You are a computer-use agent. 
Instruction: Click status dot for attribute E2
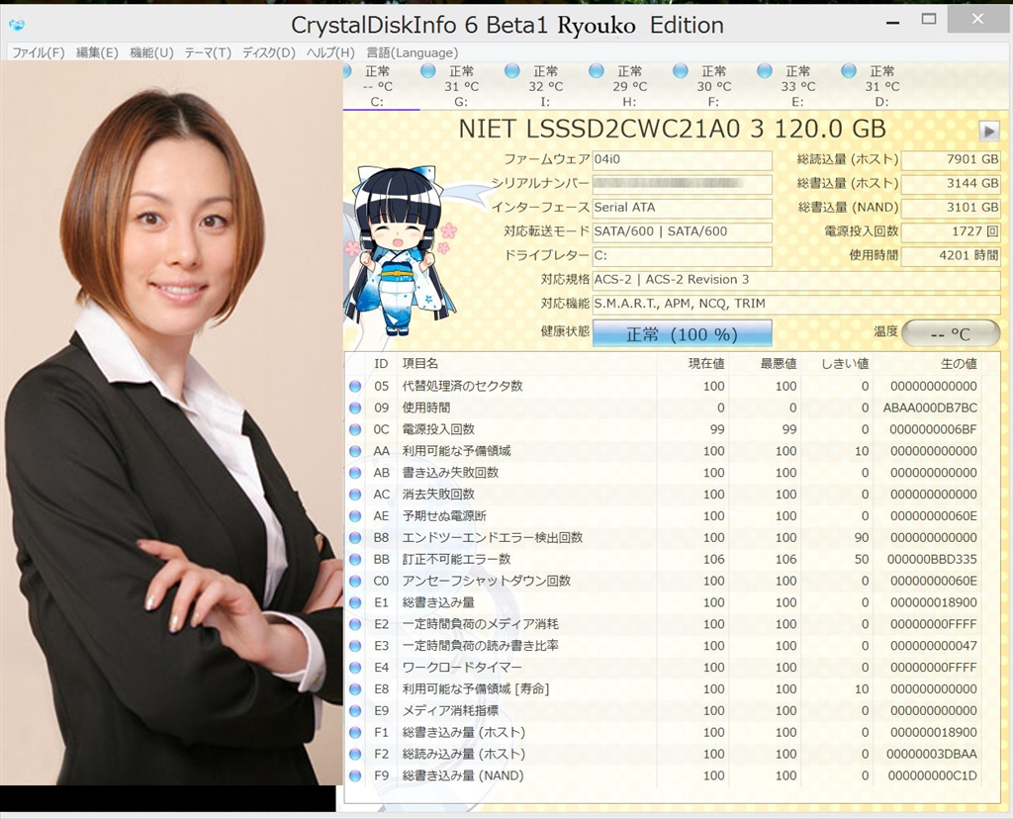355,624
